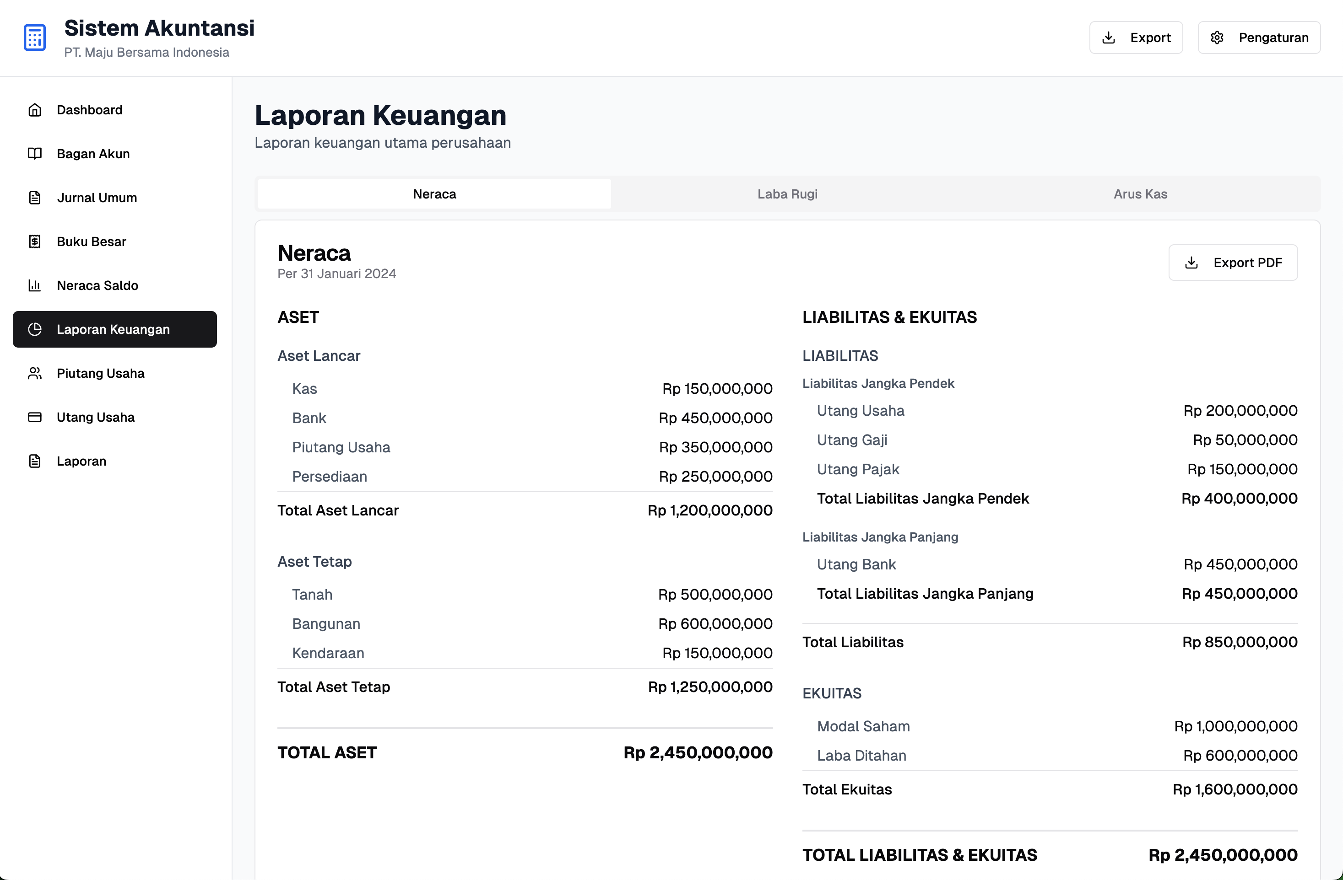Image resolution: width=1343 pixels, height=880 pixels.
Task: Click the Dashboard home icon
Action: coord(35,110)
